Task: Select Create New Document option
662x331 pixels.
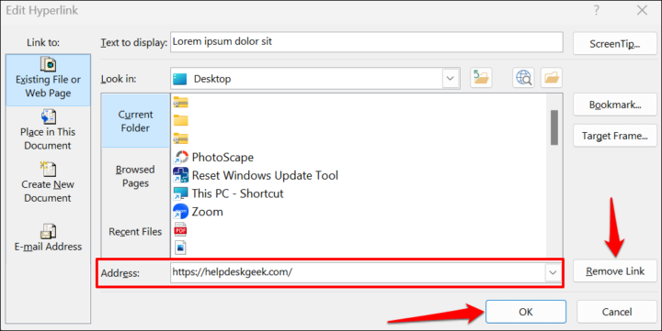Action: point(48,182)
